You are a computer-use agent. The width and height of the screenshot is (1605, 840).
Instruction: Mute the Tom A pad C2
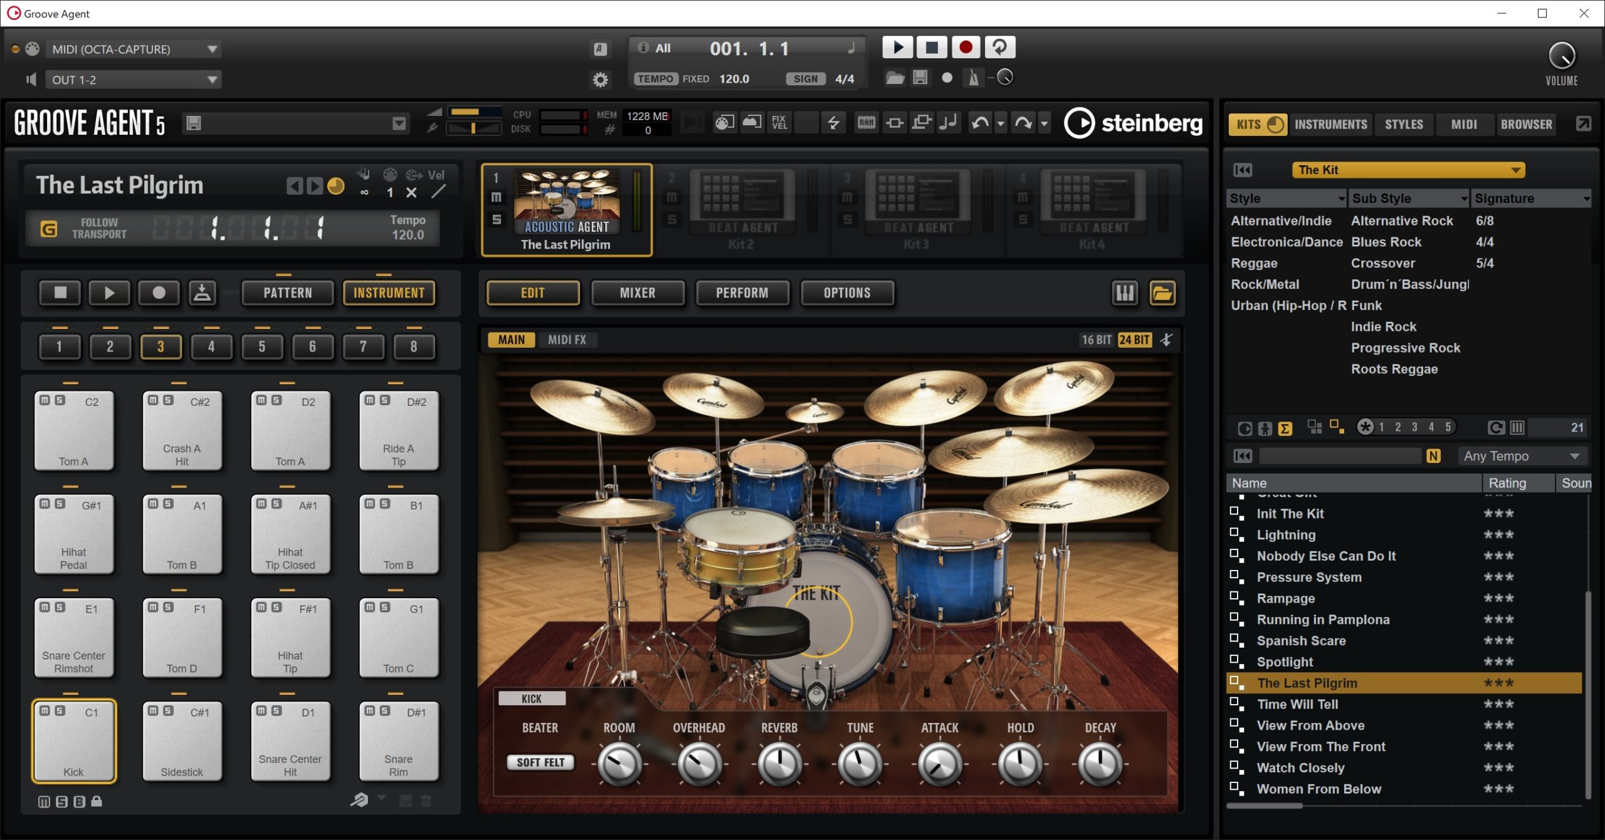[45, 400]
